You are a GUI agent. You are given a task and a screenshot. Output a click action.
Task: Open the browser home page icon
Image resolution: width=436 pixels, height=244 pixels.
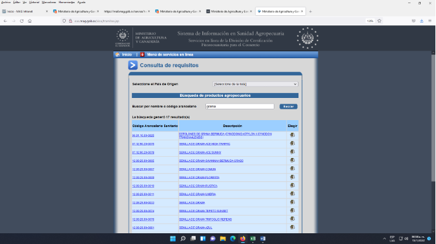[x=30, y=21]
